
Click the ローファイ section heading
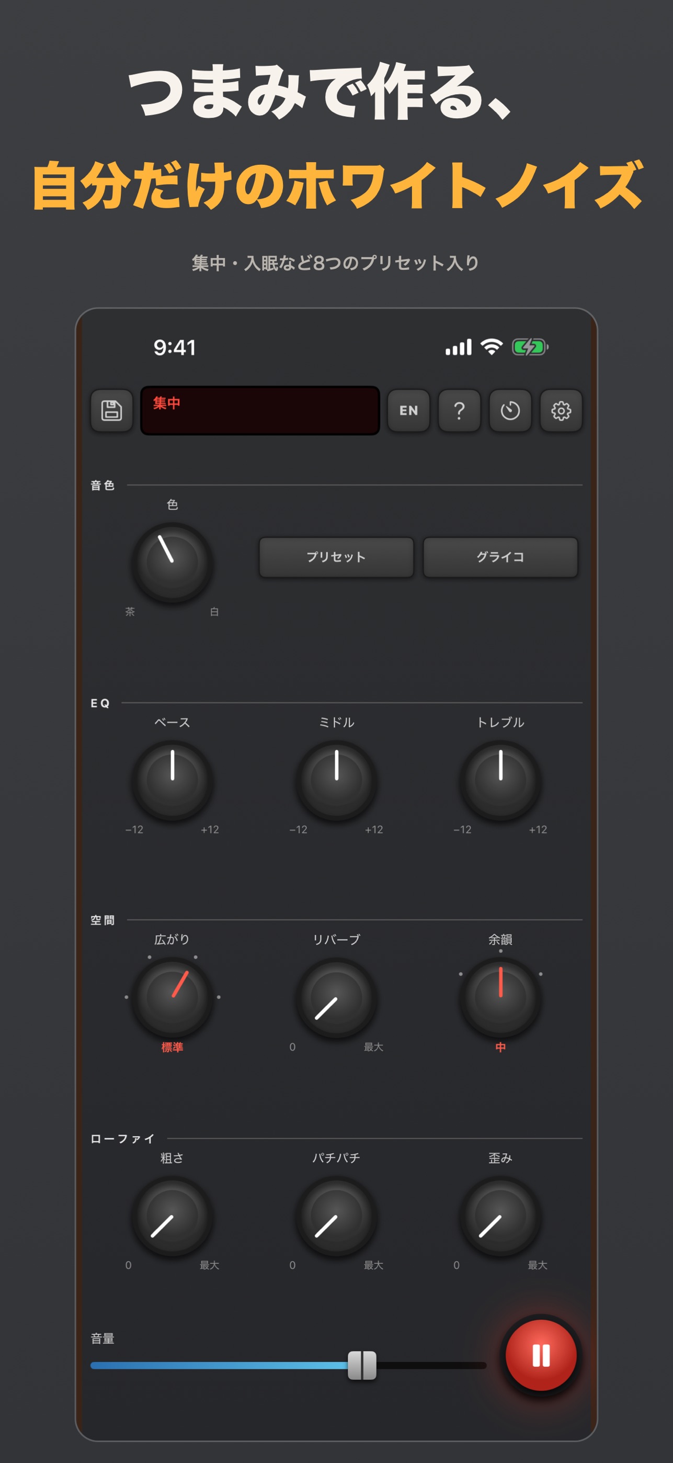pyautogui.click(x=122, y=1139)
